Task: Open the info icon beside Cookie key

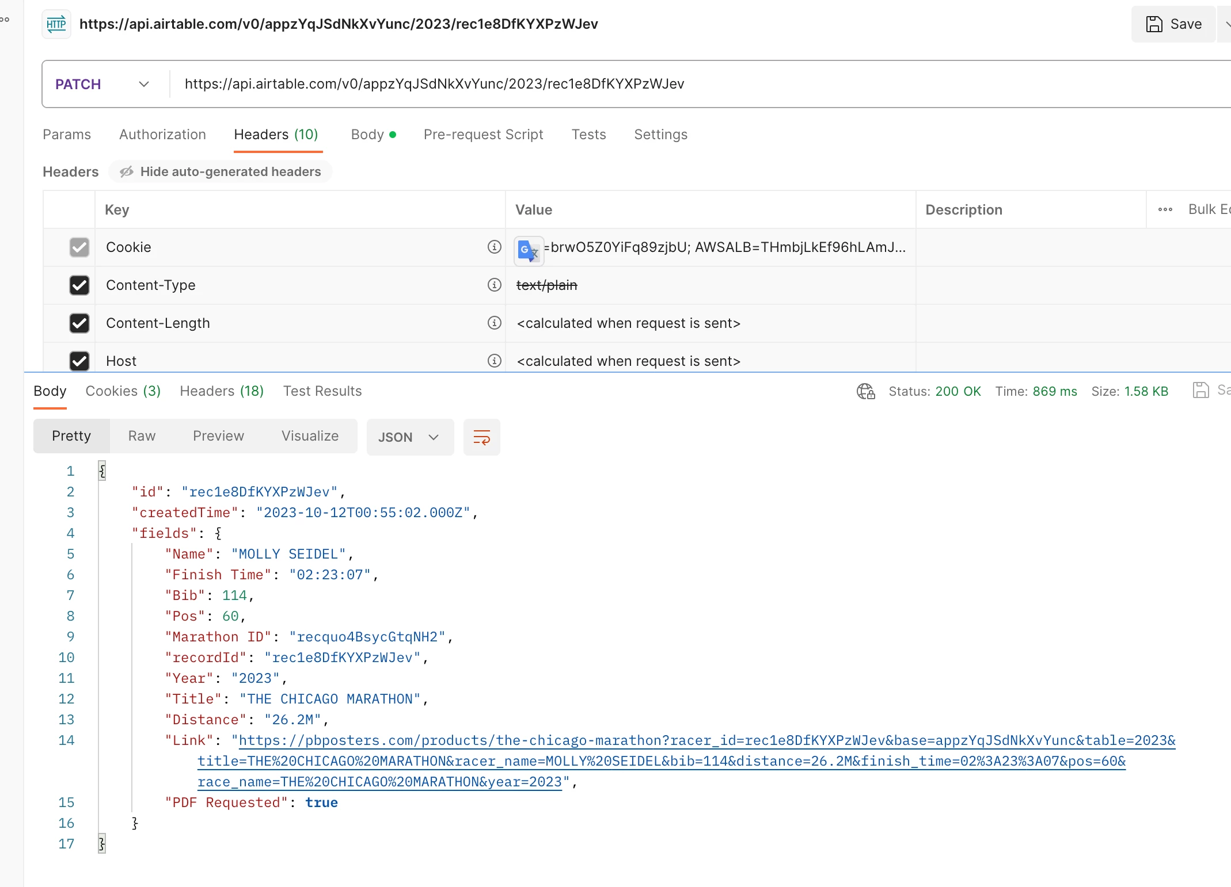Action: (x=494, y=247)
